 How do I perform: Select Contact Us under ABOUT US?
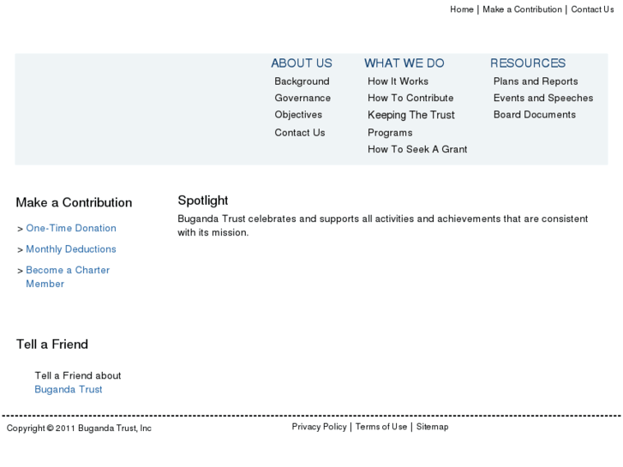coord(300,133)
